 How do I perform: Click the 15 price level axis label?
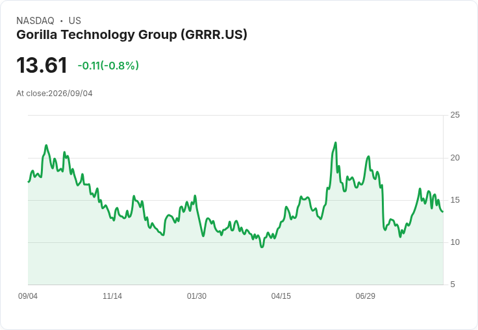tap(455, 200)
